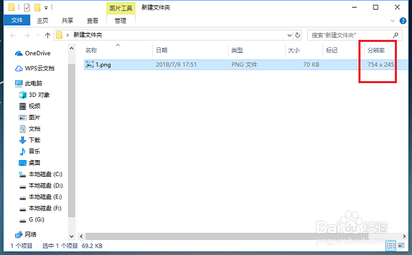Click the 1.png file name

pos(103,65)
